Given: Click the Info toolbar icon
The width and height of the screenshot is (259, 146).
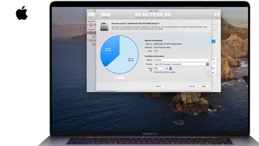Looking at the screenshot, I should coord(217,15).
